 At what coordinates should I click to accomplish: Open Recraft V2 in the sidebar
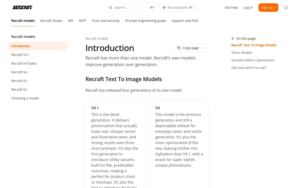[19, 89]
